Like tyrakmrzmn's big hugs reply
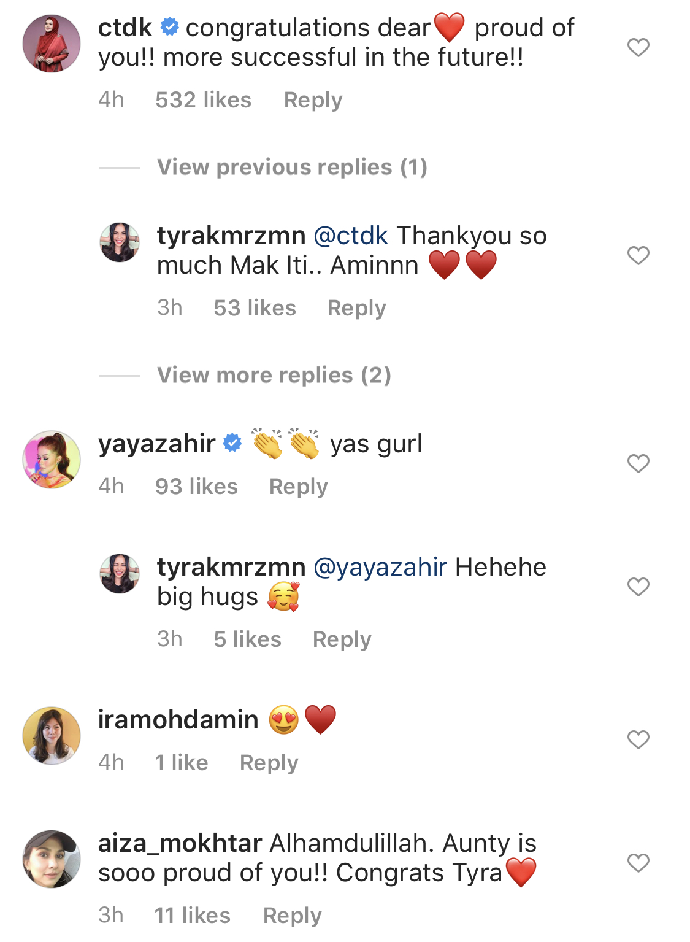690x942 pixels. click(x=638, y=587)
